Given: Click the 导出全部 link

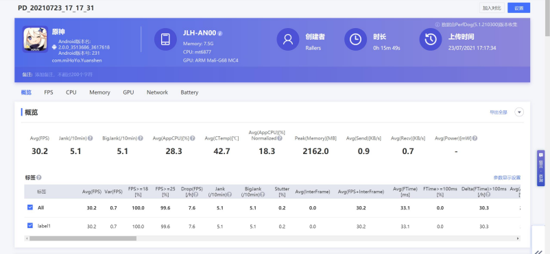Looking at the screenshot, I should 499,112.
